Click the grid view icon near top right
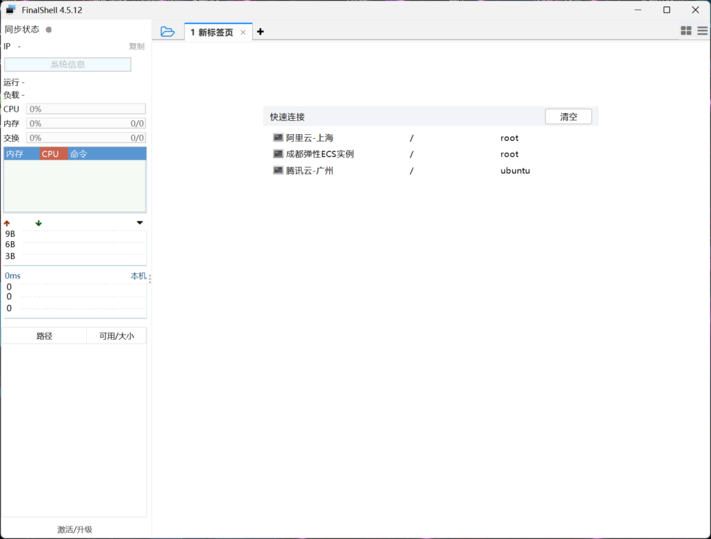Screen dimensions: 711x539 [x=685, y=31]
